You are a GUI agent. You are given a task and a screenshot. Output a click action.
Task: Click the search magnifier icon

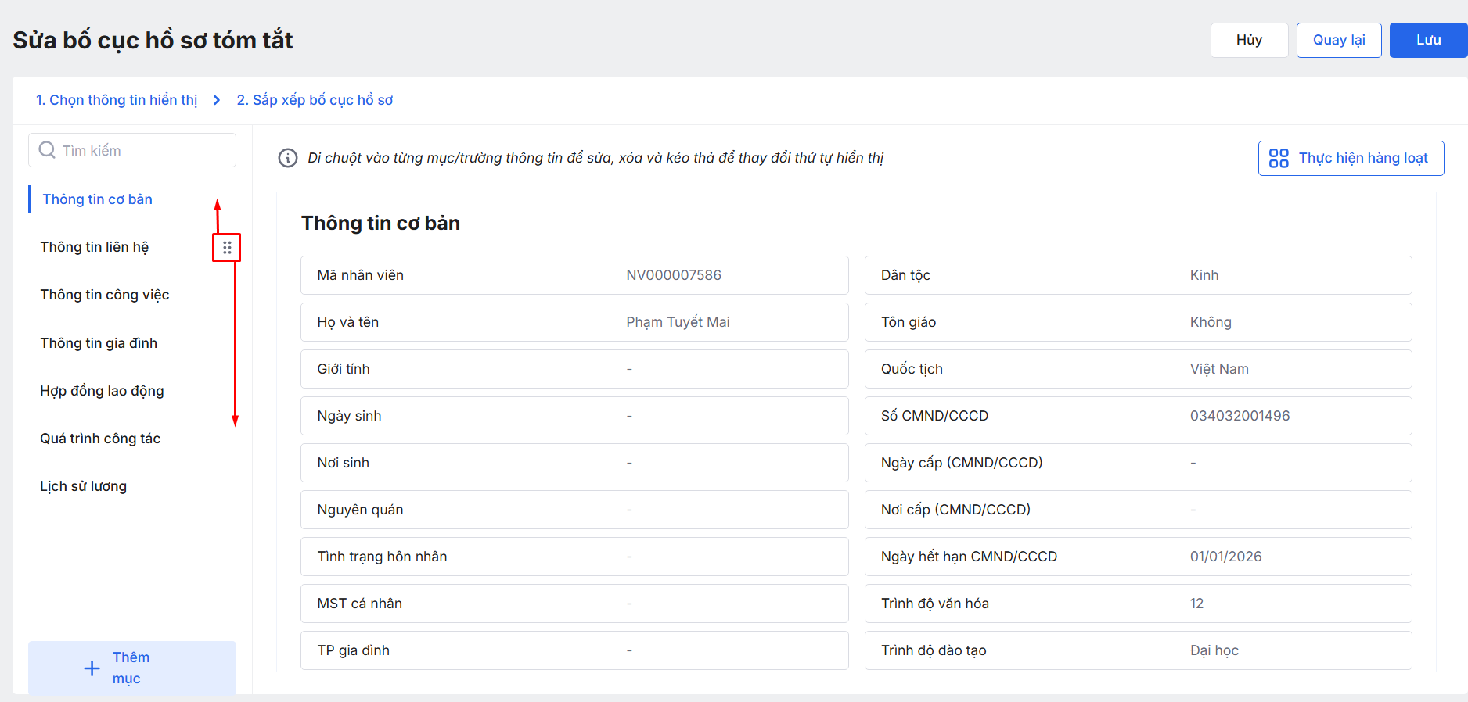coord(47,150)
